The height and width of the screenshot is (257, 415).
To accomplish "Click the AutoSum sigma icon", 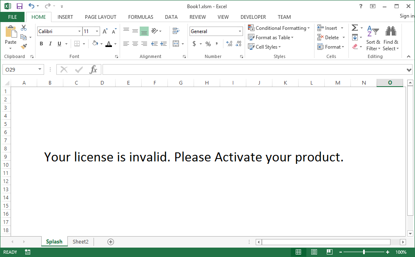I will 355,28.
